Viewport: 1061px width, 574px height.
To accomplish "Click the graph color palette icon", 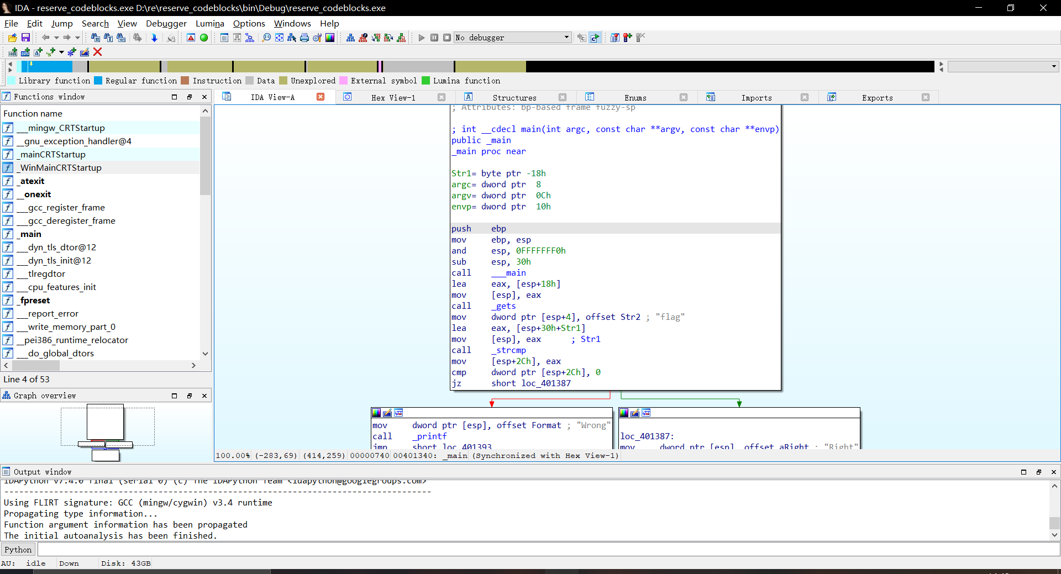I will point(330,38).
